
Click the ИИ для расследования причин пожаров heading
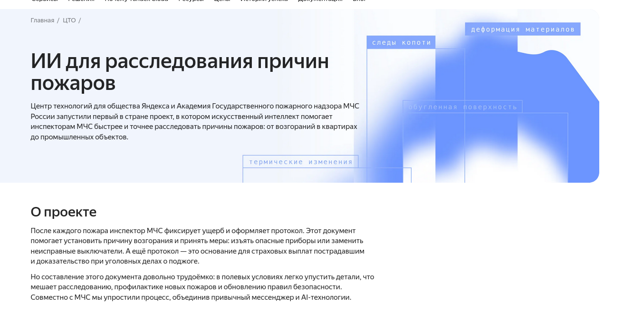180,71
